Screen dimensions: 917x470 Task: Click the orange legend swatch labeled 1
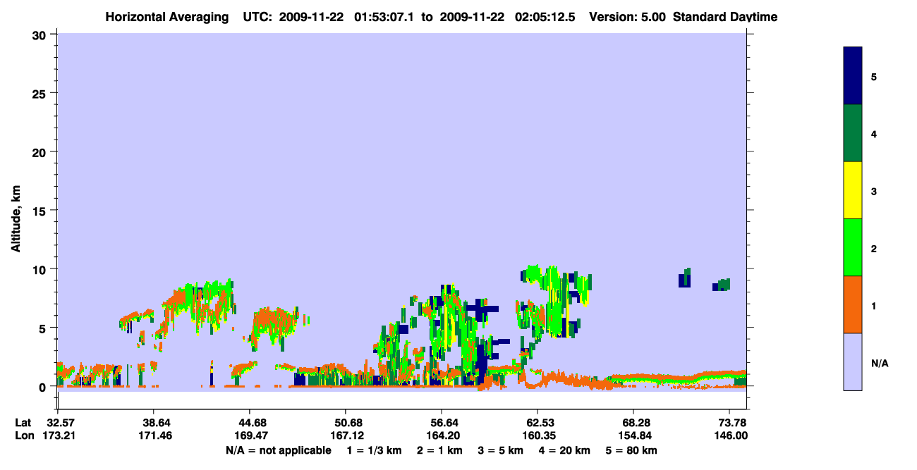(x=853, y=304)
